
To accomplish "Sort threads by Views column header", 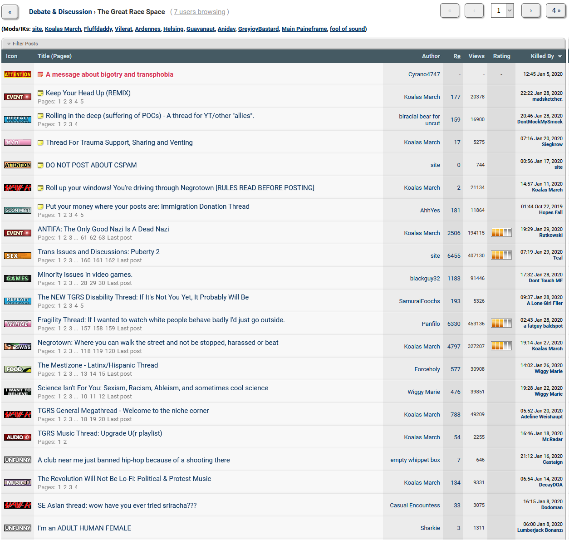I will click(476, 56).
